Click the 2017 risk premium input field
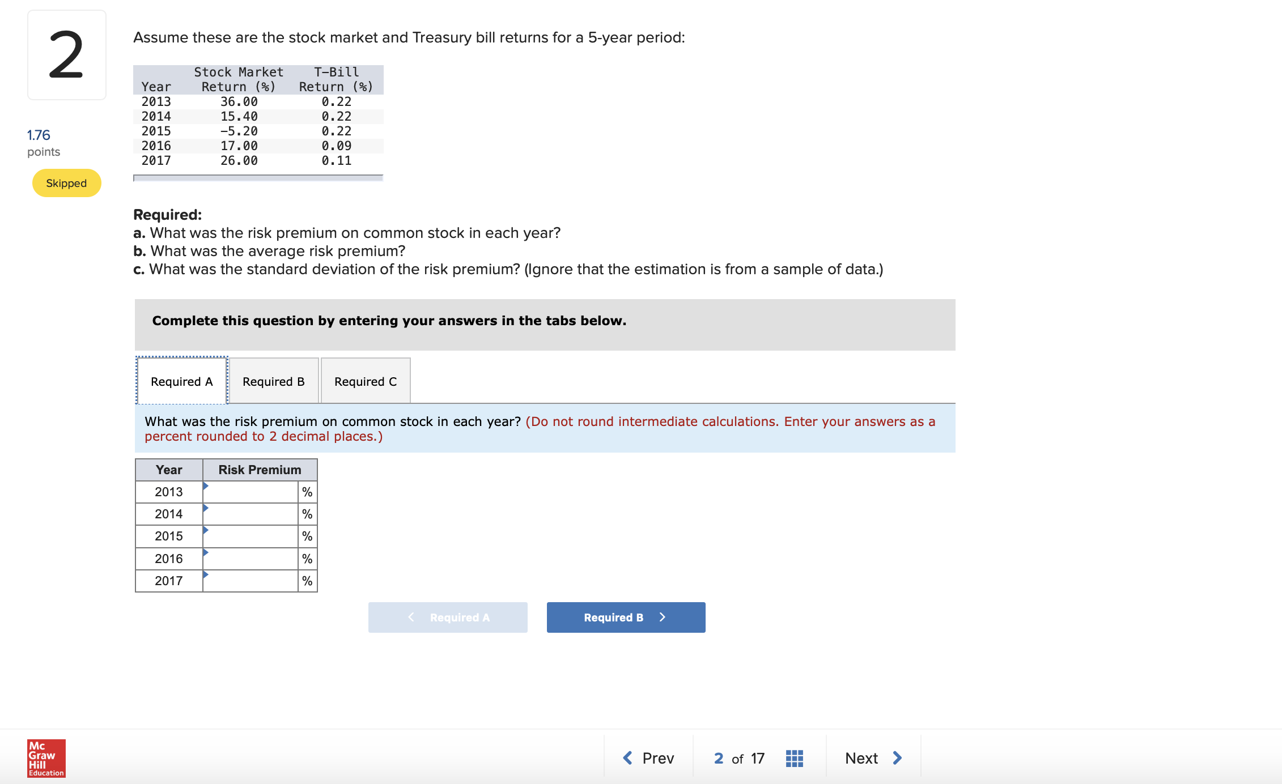 (251, 581)
